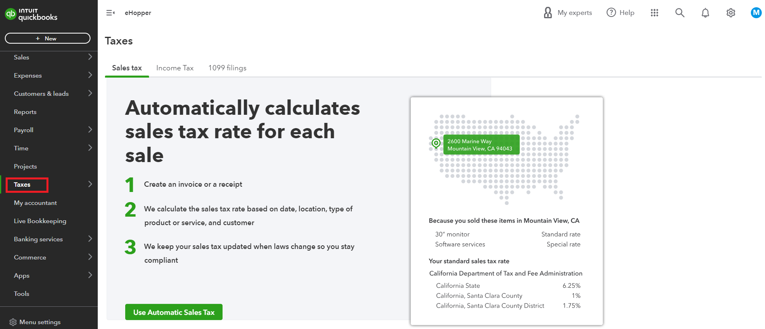Open the settings gear icon
Screen dimensions: 765x329
tap(731, 13)
